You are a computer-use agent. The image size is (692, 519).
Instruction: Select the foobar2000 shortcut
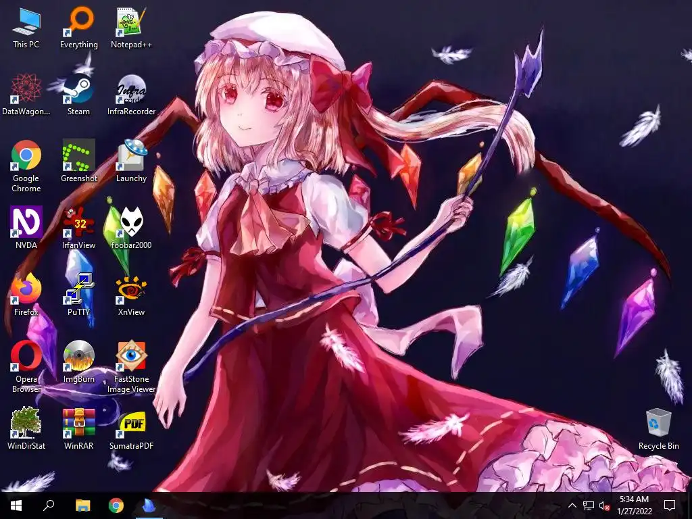click(131, 228)
